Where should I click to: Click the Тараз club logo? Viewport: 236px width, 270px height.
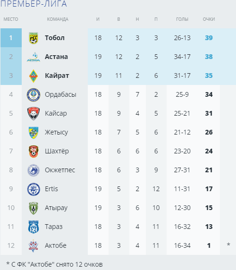(34, 227)
